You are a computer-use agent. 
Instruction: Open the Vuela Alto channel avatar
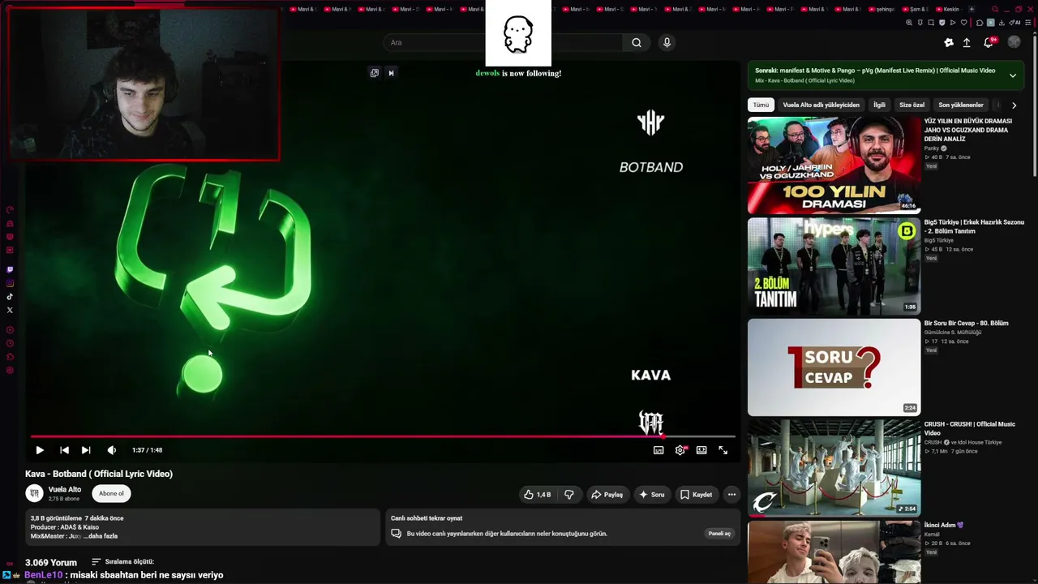click(34, 493)
